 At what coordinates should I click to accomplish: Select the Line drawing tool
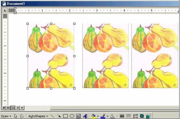(x=52, y=116)
